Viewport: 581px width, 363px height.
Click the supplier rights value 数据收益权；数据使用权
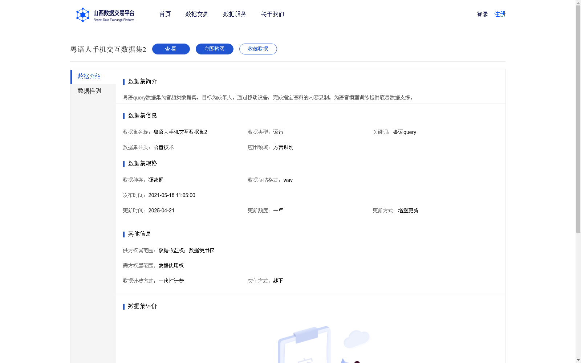coord(186,250)
